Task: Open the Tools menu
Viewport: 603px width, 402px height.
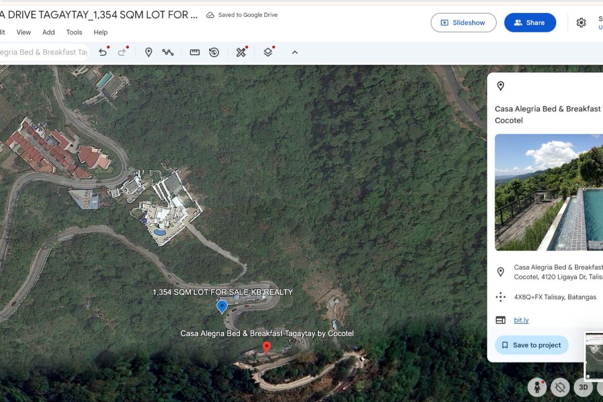Action: pos(74,32)
